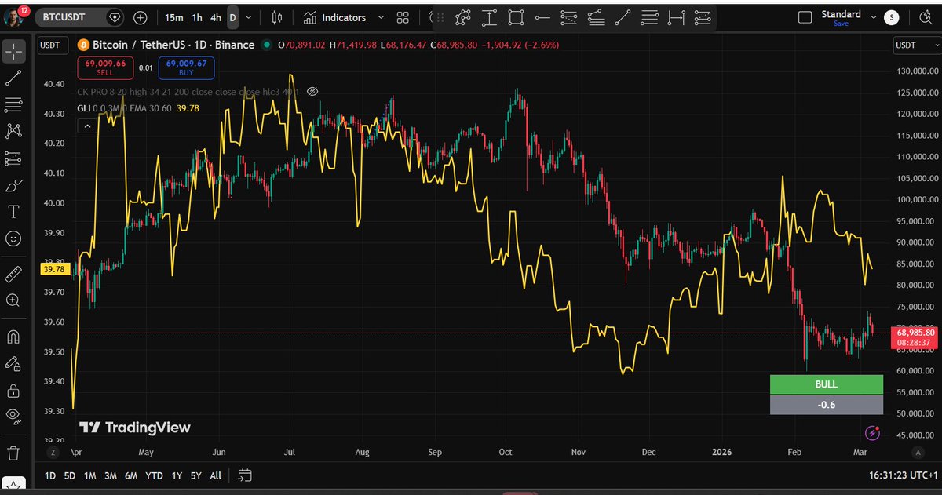Open the Indicators dialog
Screen dimensions: 942x495
point(335,16)
